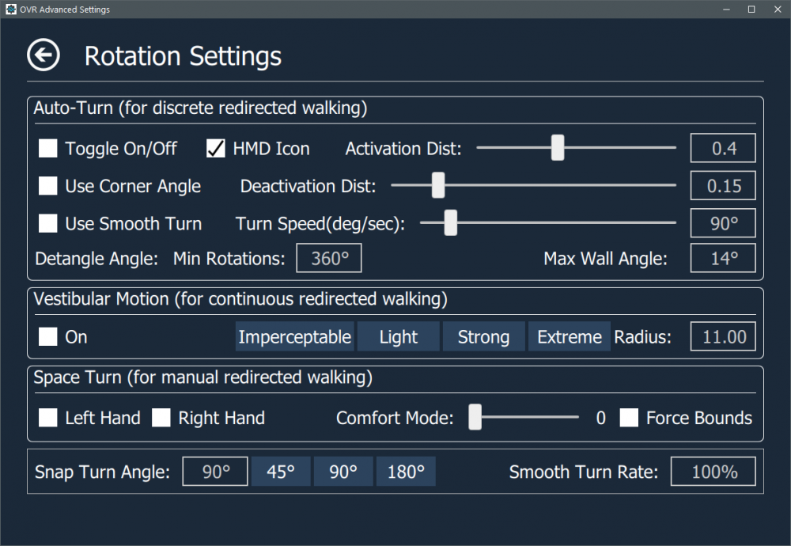The height and width of the screenshot is (546, 791).
Task: Check the Force Bounds box
Action: tap(629, 418)
